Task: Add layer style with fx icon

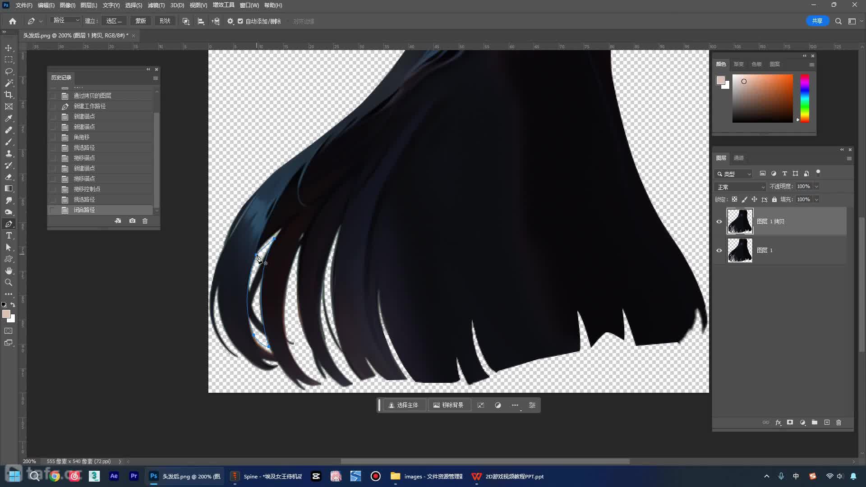Action: (778, 423)
